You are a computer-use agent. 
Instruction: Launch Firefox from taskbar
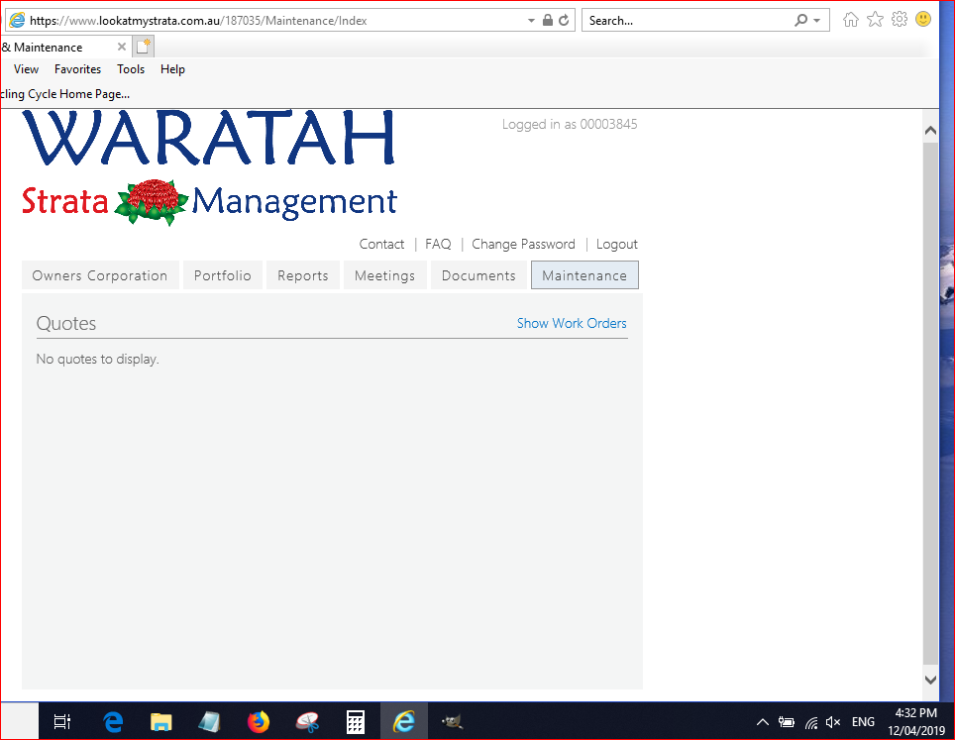[259, 722]
